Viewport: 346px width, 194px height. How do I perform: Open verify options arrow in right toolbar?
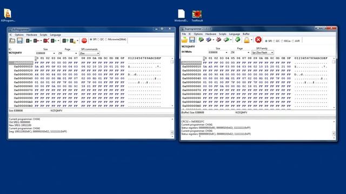point(231,40)
